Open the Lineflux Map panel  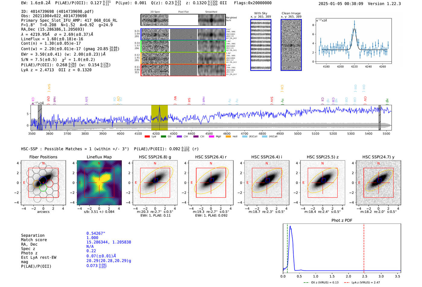(x=99, y=183)
